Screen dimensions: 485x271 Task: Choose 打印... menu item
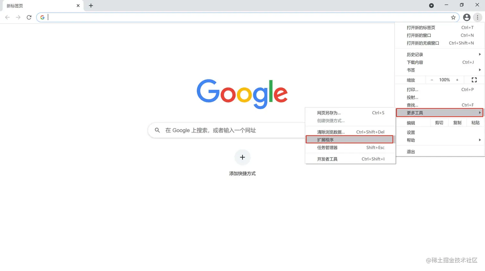click(x=440, y=90)
